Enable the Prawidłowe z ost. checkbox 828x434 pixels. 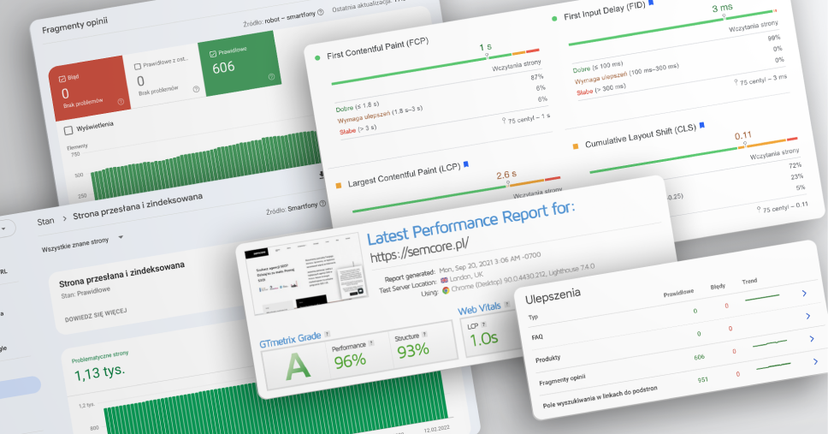tap(138, 67)
